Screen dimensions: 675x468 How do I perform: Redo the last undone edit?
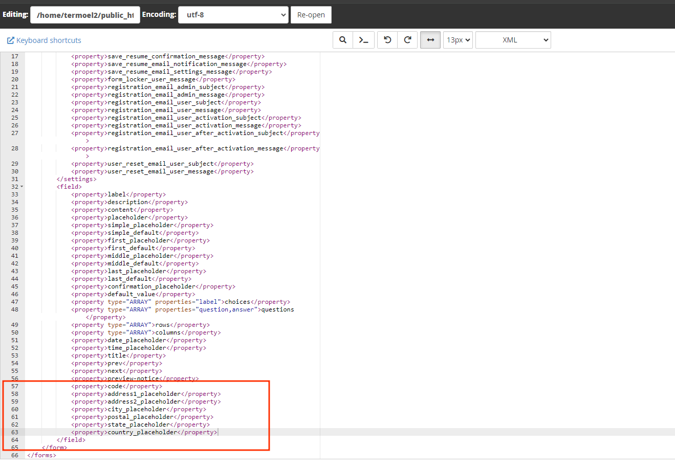pyautogui.click(x=408, y=40)
